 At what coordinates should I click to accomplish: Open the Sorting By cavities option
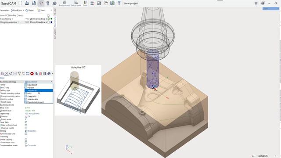click(31, 131)
